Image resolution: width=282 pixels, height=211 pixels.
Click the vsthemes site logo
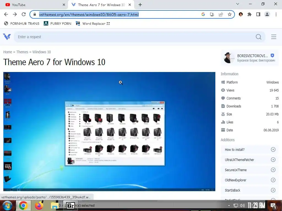tap(7, 37)
